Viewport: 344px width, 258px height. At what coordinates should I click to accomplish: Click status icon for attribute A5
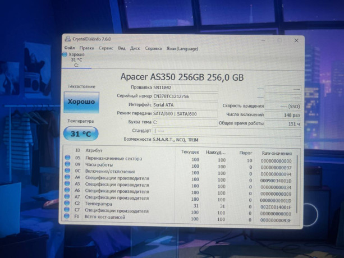click(67, 183)
